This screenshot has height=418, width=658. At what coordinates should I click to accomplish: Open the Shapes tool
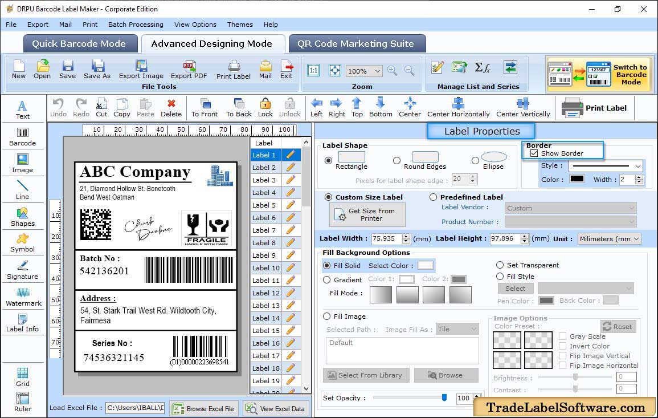point(23,217)
